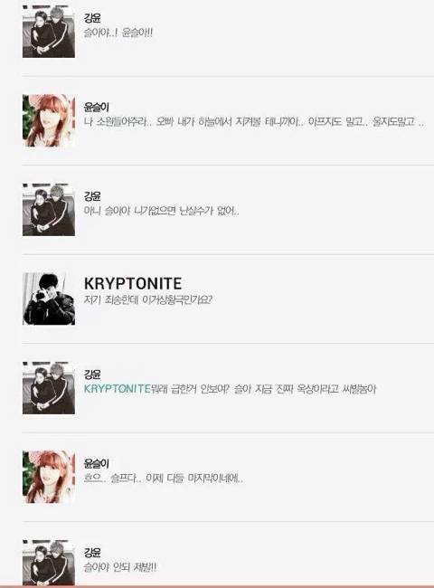Click username 윤슬이 above "흐으.. 슬프다.."

click(97, 463)
